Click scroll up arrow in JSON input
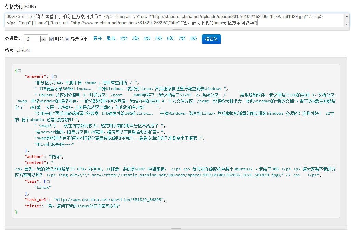This screenshot has height=233, width=351. pyautogui.click(x=347, y=16)
